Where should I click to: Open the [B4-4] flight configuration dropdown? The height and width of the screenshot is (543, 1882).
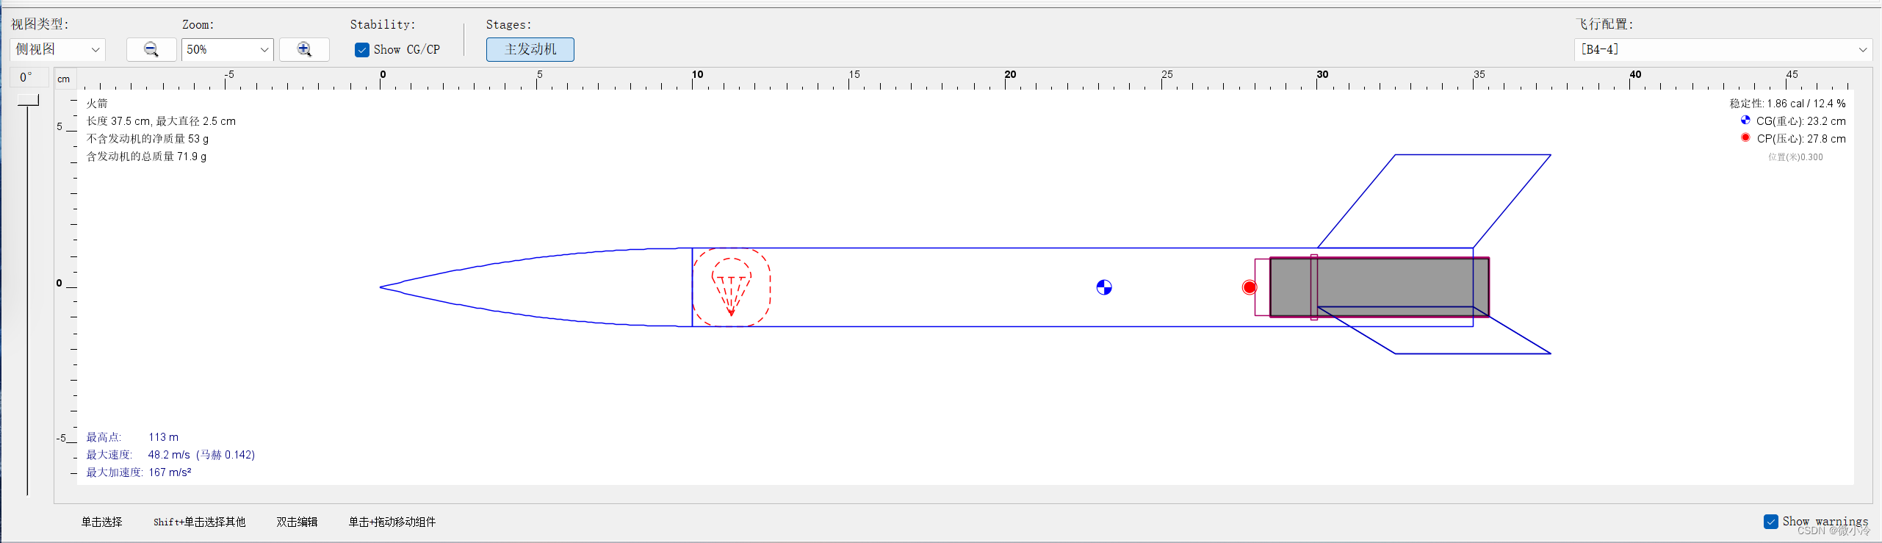click(1723, 49)
